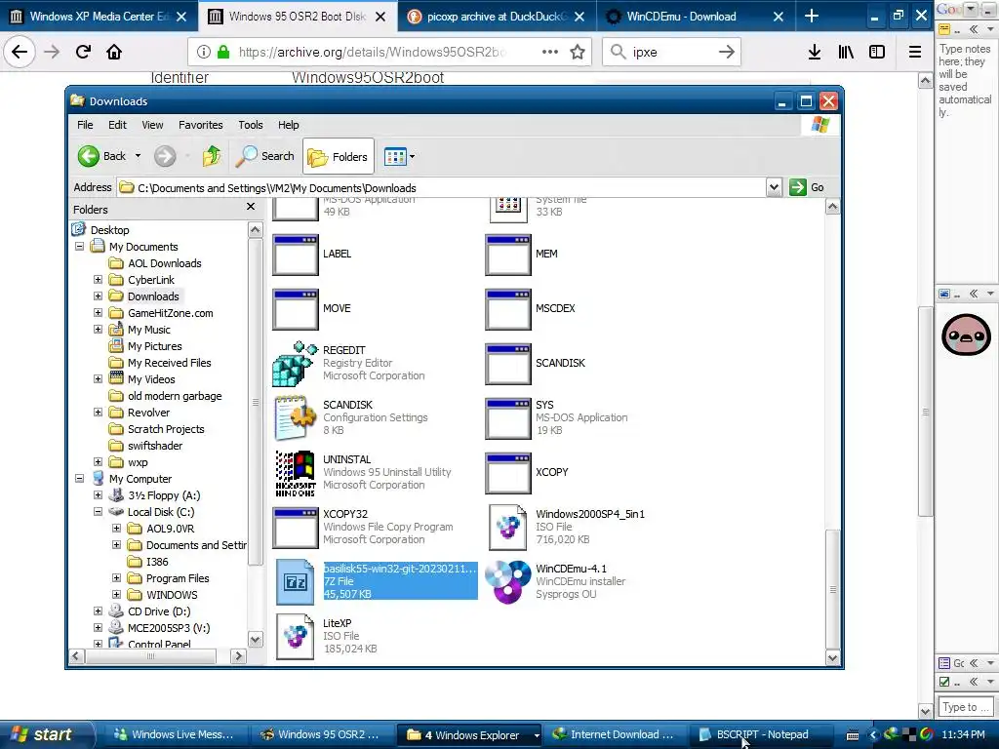The image size is (999, 749).
Task: Click scroll-down arrow of file list scrollbar
Action: pos(833,657)
